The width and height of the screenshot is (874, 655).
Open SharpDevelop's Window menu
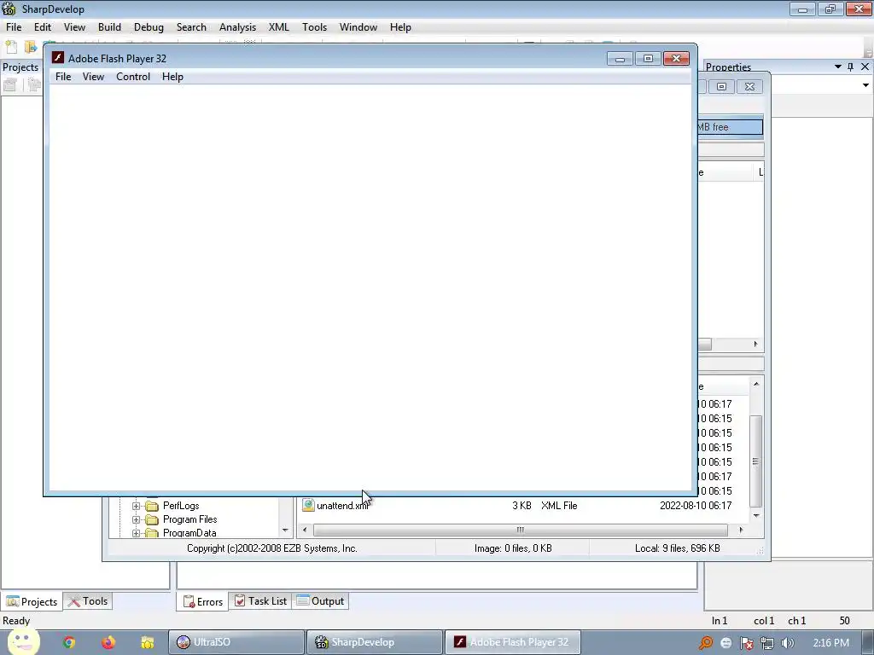tap(358, 27)
